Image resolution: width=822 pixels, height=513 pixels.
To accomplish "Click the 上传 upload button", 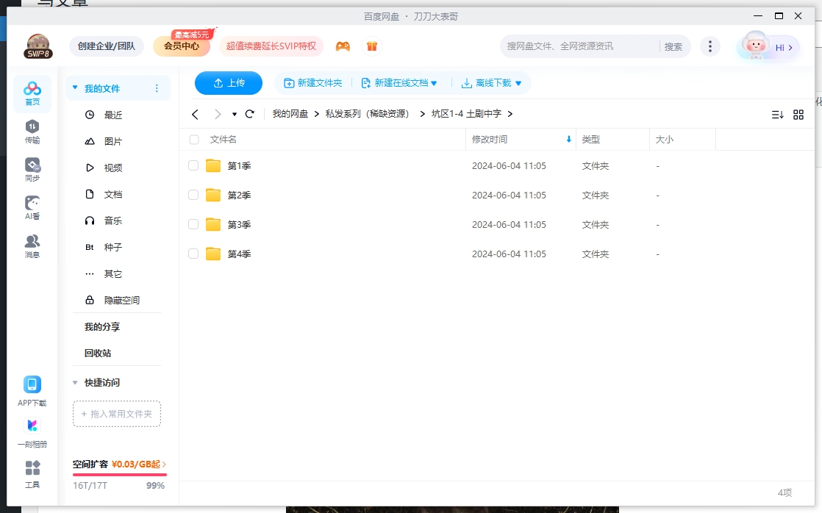I will [x=228, y=83].
